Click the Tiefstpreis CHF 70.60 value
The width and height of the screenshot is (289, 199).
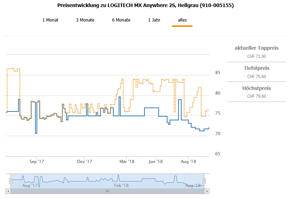click(x=257, y=76)
